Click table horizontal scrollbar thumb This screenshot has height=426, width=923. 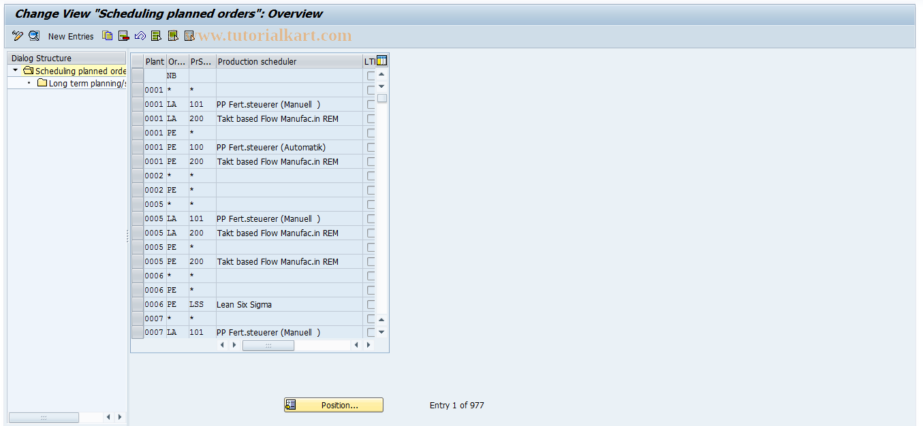268,345
